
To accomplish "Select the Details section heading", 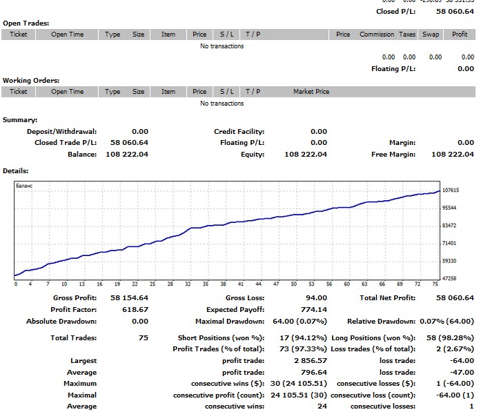I will point(16,171).
